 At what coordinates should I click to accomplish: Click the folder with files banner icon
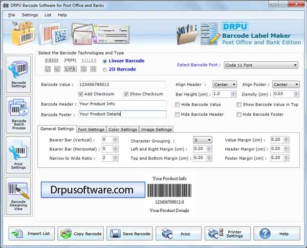(x=187, y=34)
